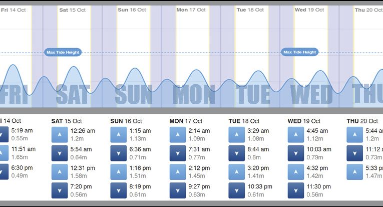Select the Mon 17 Oct chart header
This screenshot has width=383, height=207.
pyautogui.click(x=191, y=10)
